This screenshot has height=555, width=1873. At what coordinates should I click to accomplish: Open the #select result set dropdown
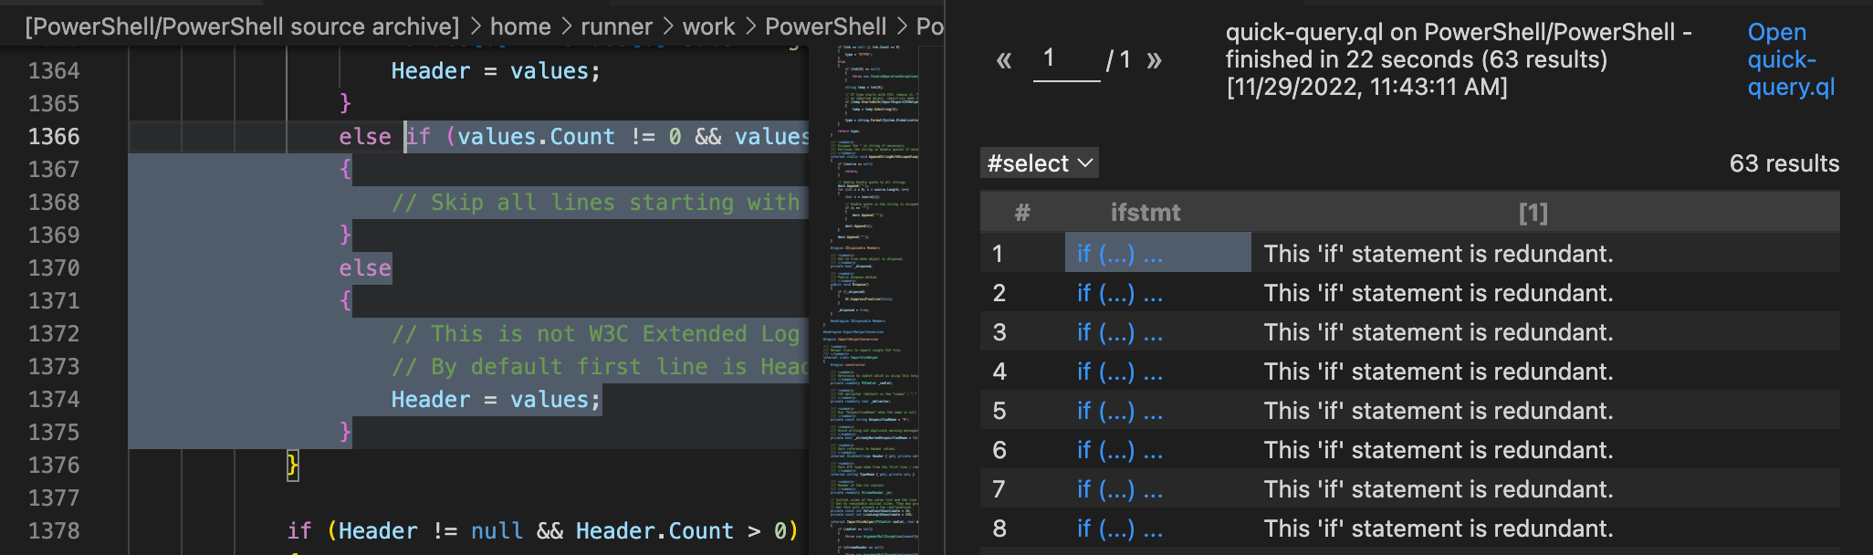tap(1040, 163)
